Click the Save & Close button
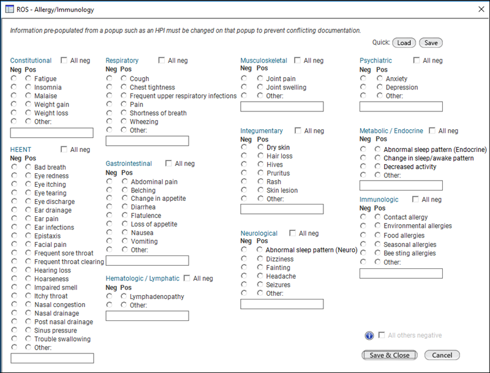The width and height of the screenshot is (490, 373). (x=390, y=355)
